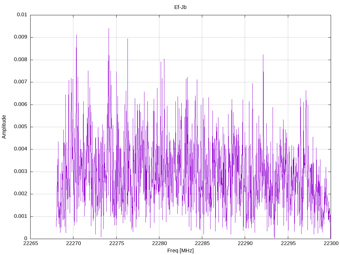Click y-axis tick value 0.006
This screenshot has height=255, width=340.
(x=21, y=104)
